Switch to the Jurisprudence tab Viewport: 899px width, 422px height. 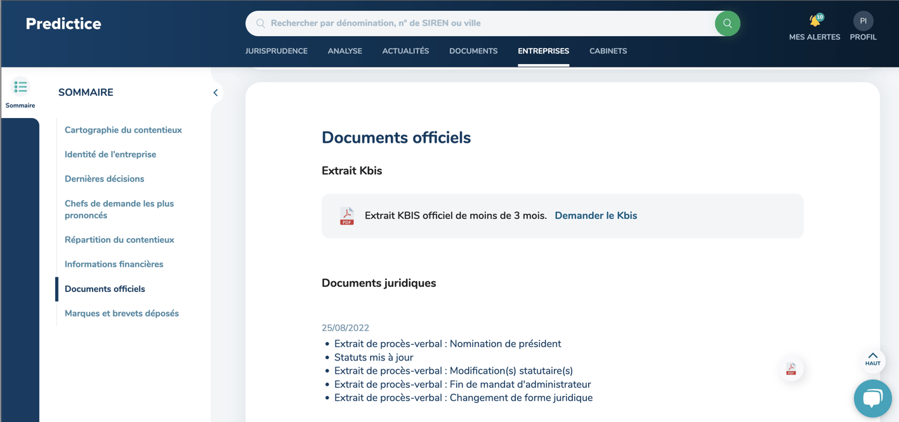pyautogui.click(x=277, y=51)
